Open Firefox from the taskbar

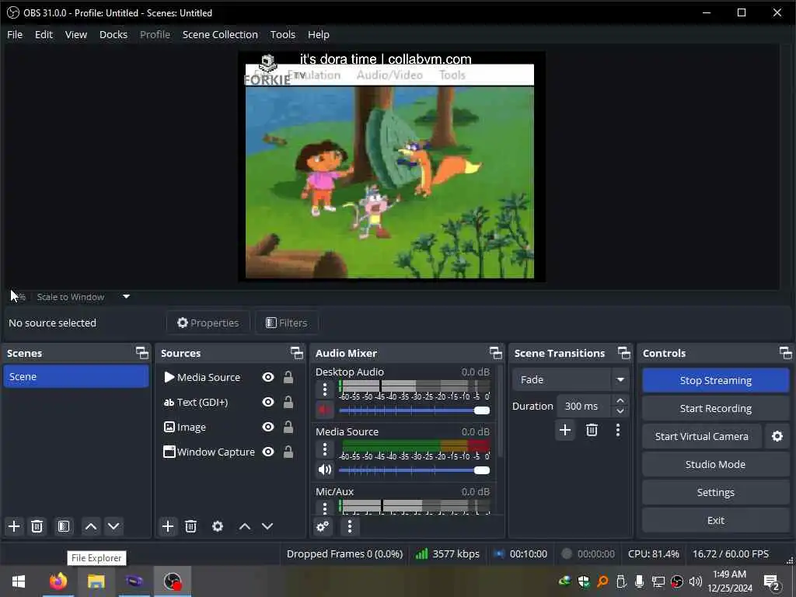(x=58, y=581)
